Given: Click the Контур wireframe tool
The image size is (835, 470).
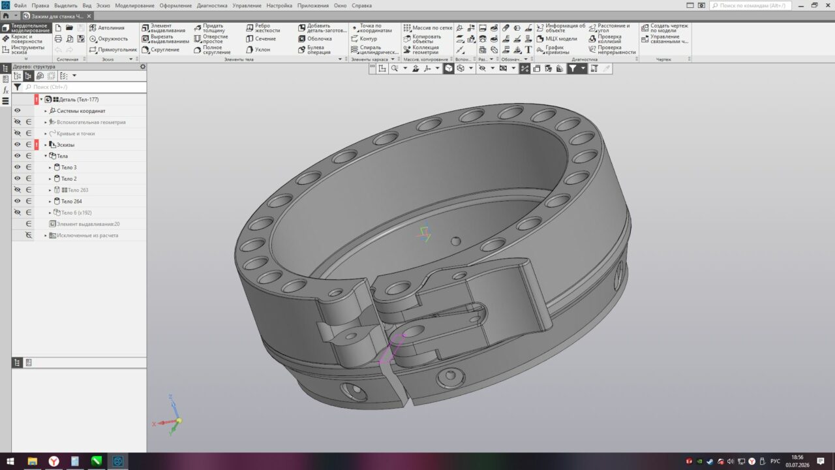Looking at the screenshot, I should pos(364,39).
